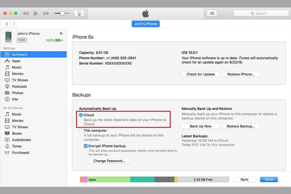Open Podcasts in the sidebar
Image resolution: width=291 pixels, height=194 pixels.
[34, 87]
